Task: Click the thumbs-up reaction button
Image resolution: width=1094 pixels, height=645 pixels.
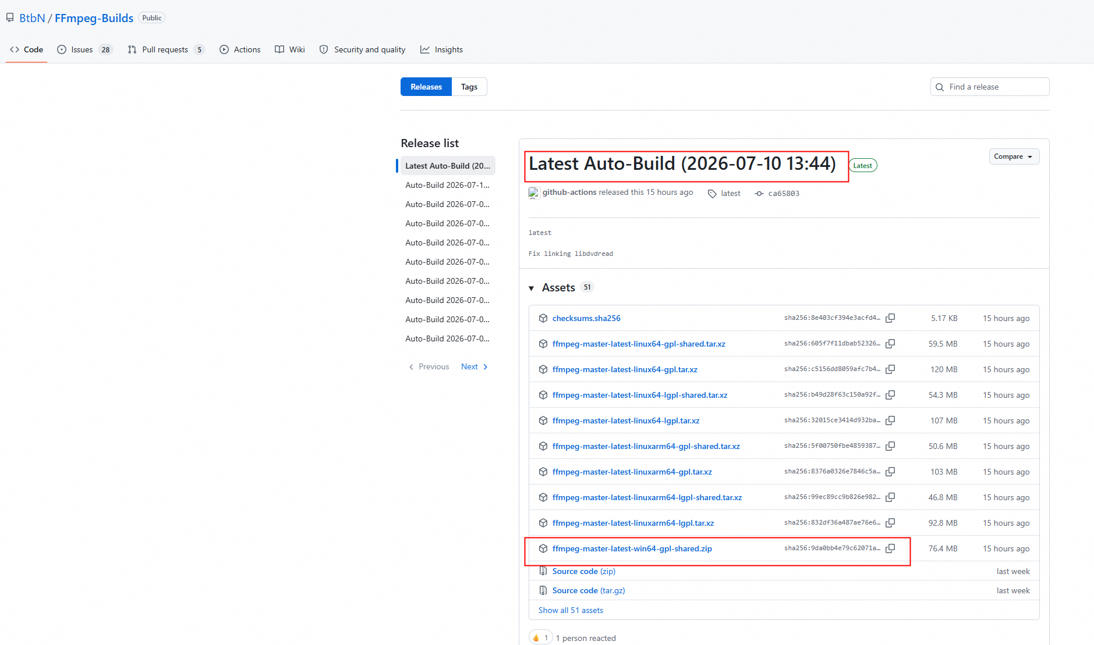Action: (x=541, y=638)
